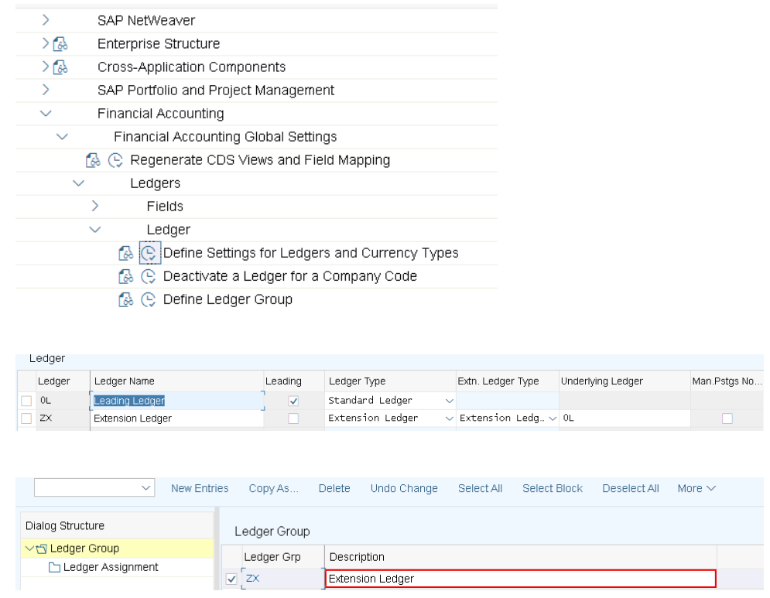This screenshot has height=598, width=770.
Task: Open the command field dropdown in toolbar
Action: point(145,488)
